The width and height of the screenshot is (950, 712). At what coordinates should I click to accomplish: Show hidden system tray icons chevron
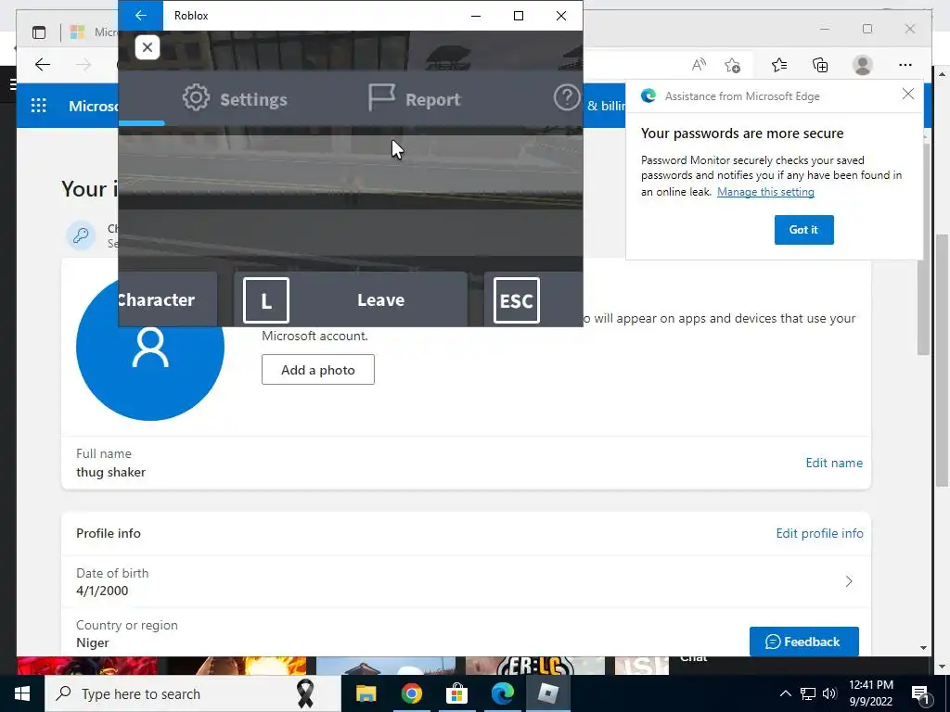(785, 693)
